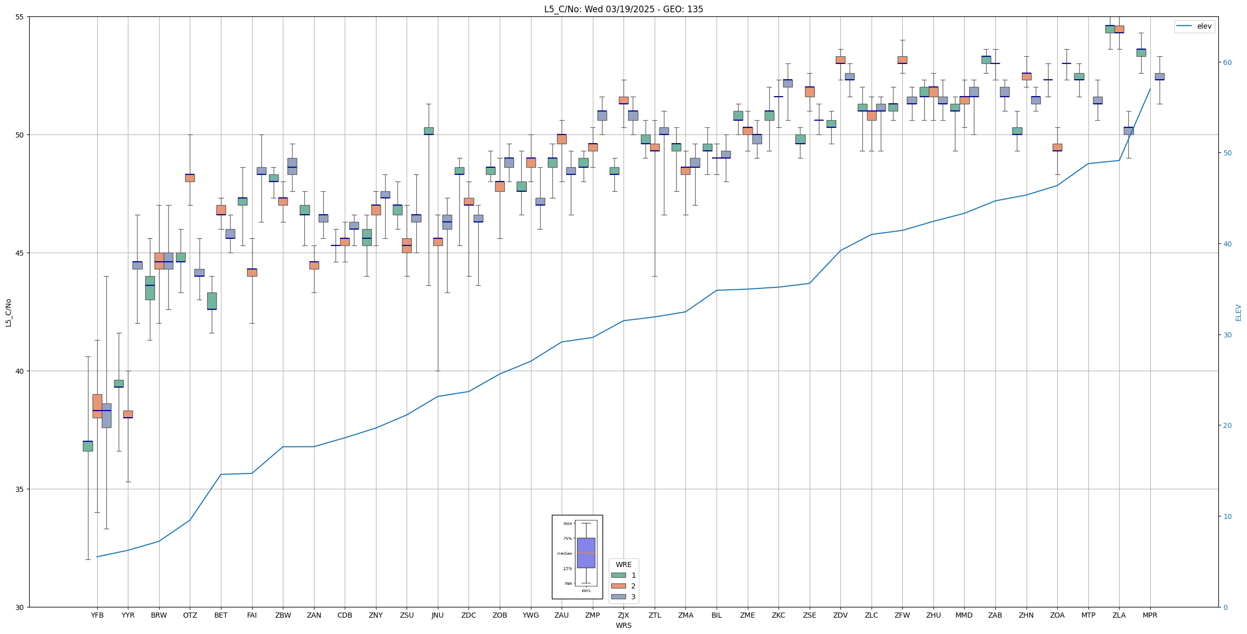
Task: Click the ELEV right axis label
Action: tap(1238, 312)
